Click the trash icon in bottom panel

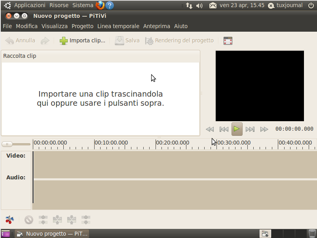[x=312, y=234]
